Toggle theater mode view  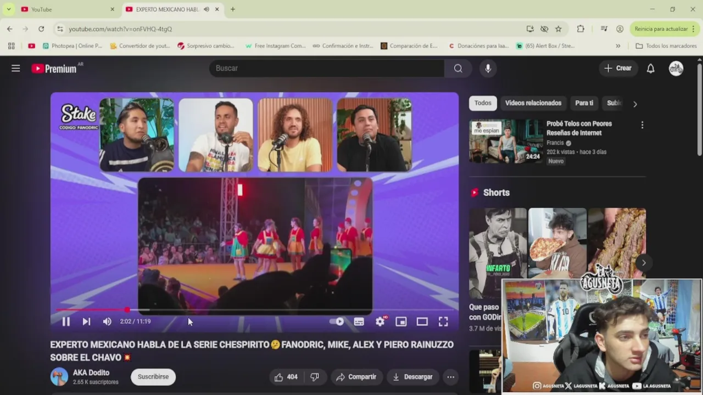422,321
